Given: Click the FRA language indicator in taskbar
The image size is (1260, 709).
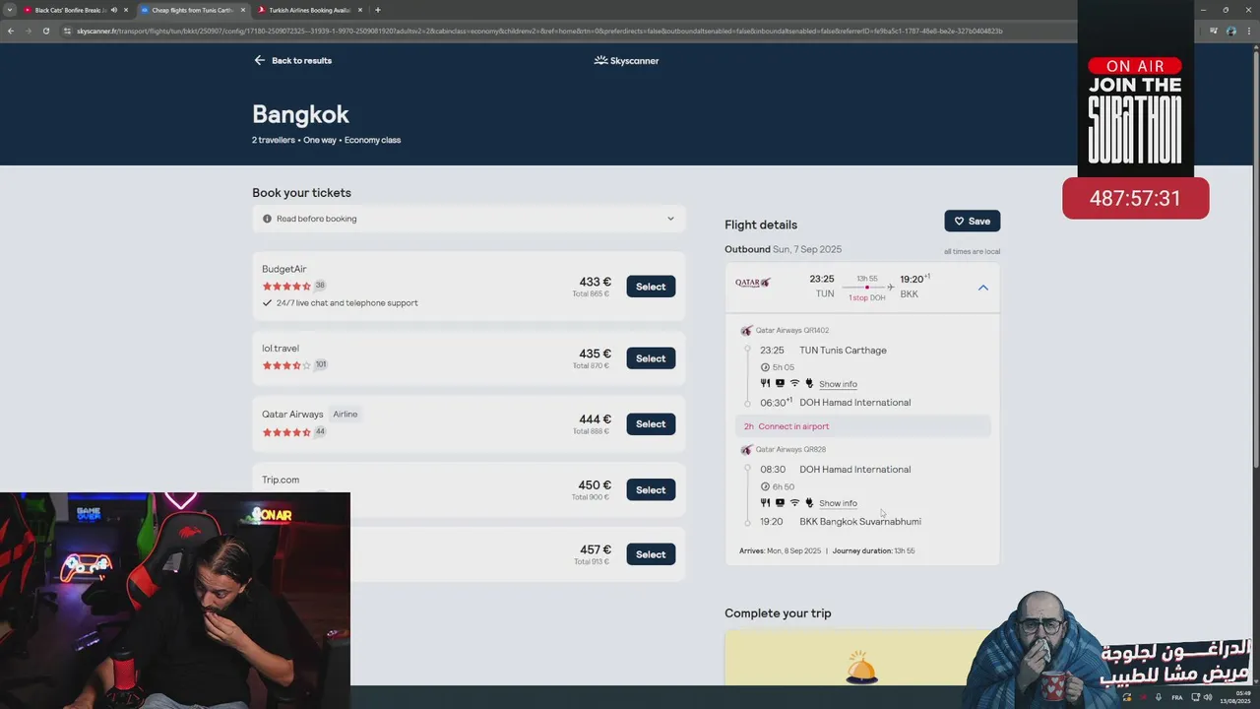Looking at the screenshot, I should 1177,697.
